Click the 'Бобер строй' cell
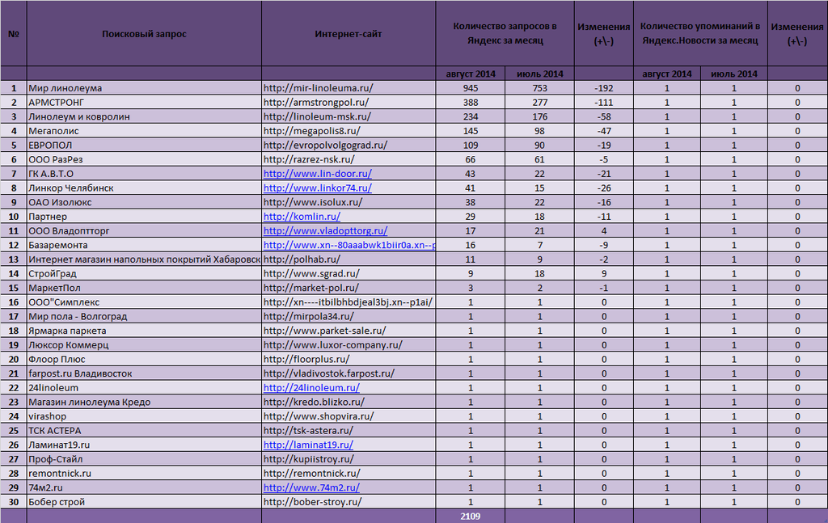 [144, 502]
